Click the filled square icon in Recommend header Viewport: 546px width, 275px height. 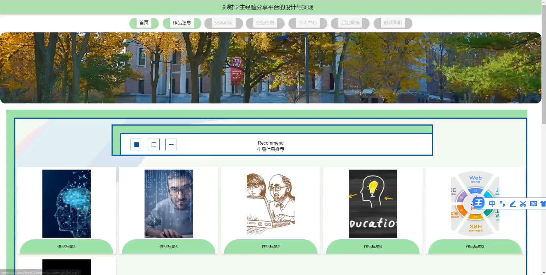[x=136, y=145]
